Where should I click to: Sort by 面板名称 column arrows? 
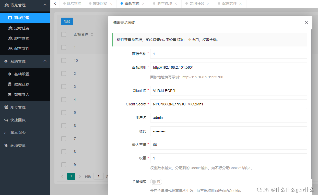[x=92, y=34]
